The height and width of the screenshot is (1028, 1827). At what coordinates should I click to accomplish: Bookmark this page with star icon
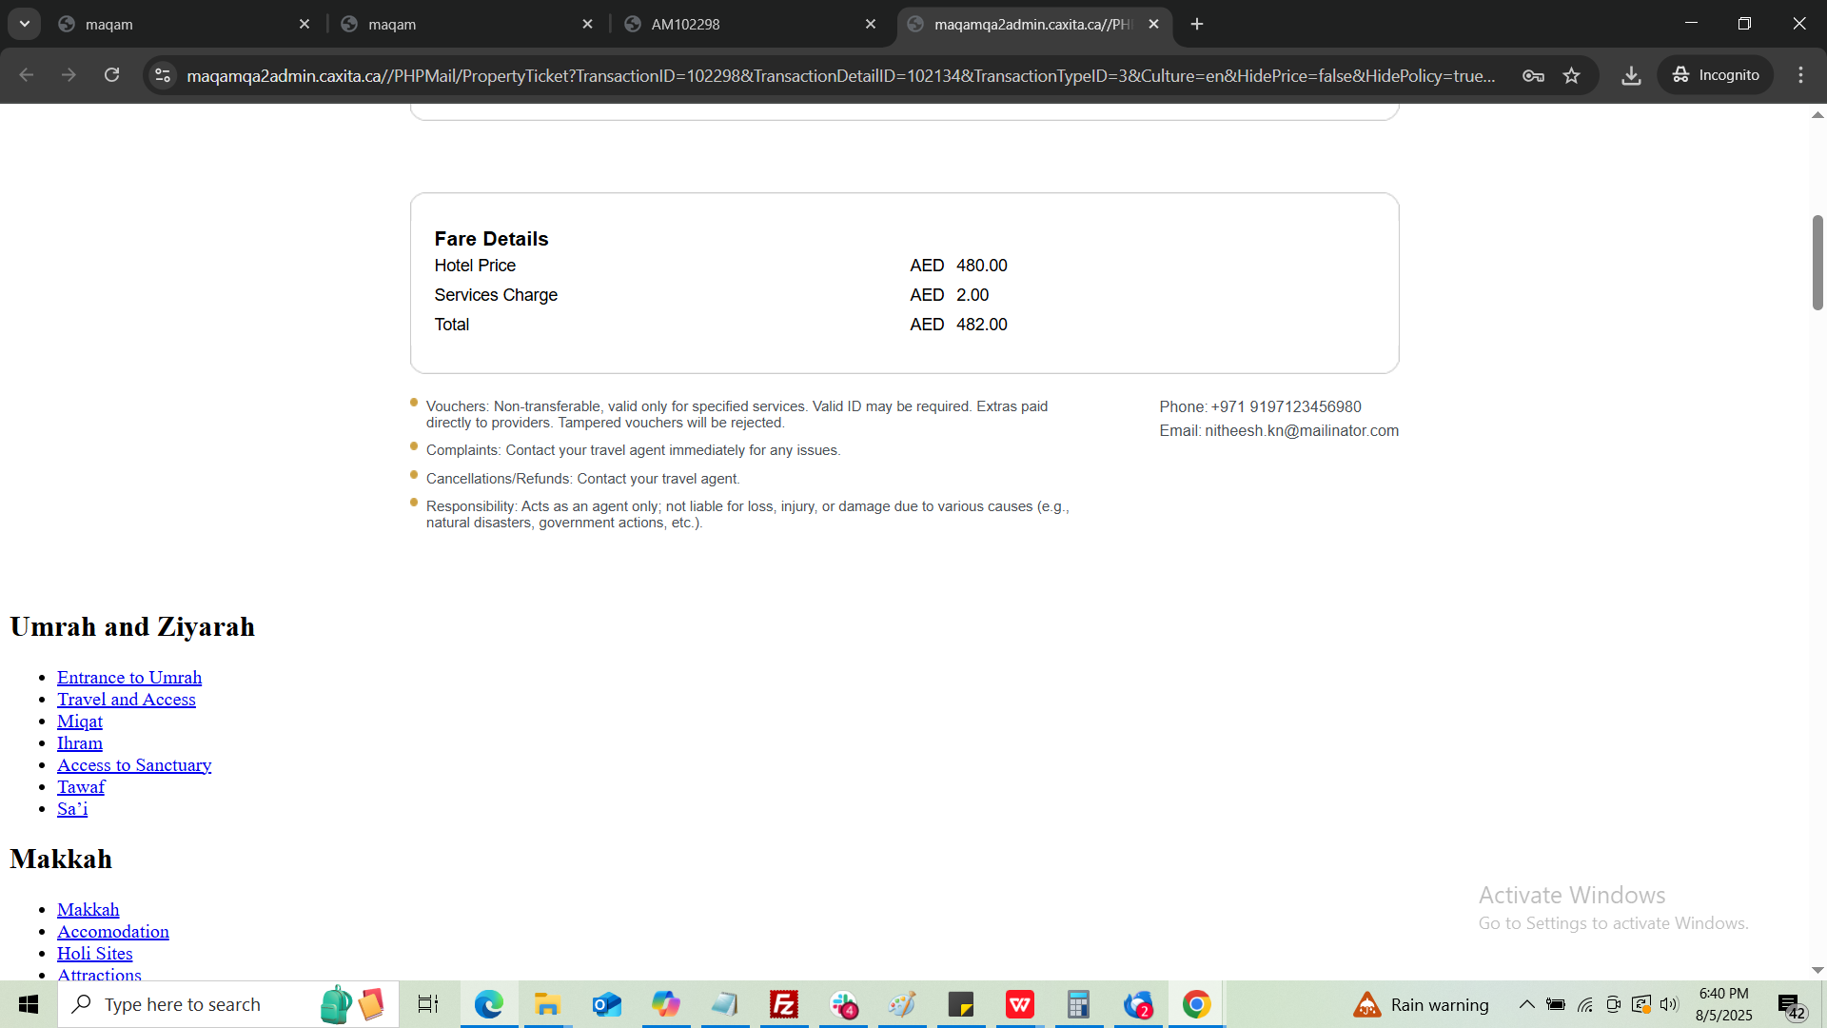1571,75
